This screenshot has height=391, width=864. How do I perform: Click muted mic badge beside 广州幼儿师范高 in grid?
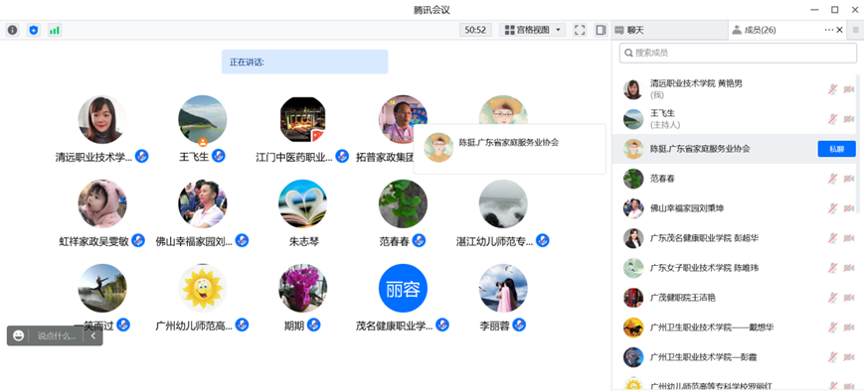coord(242,326)
